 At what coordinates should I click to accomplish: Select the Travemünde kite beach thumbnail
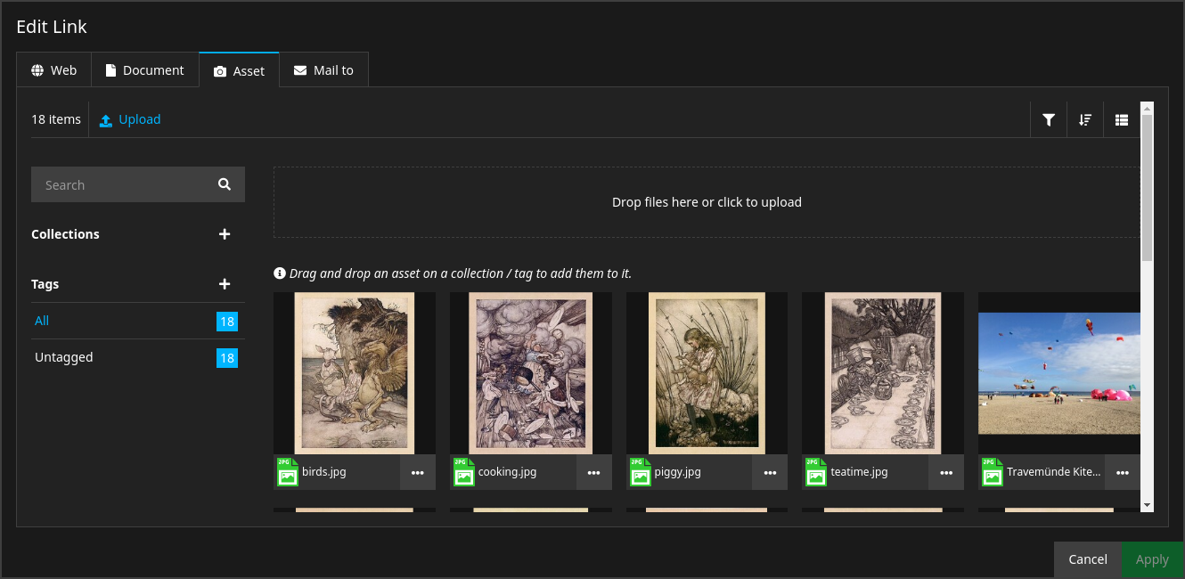click(x=1059, y=373)
